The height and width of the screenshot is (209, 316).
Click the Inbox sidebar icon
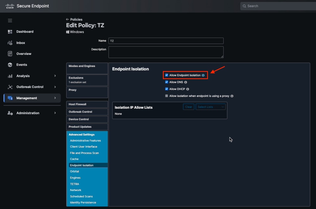[x=10, y=43]
